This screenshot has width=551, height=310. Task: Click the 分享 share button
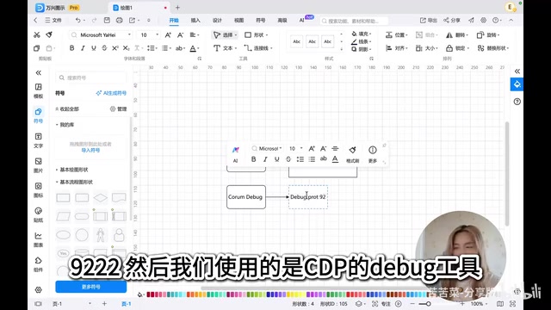coord(452,21)
